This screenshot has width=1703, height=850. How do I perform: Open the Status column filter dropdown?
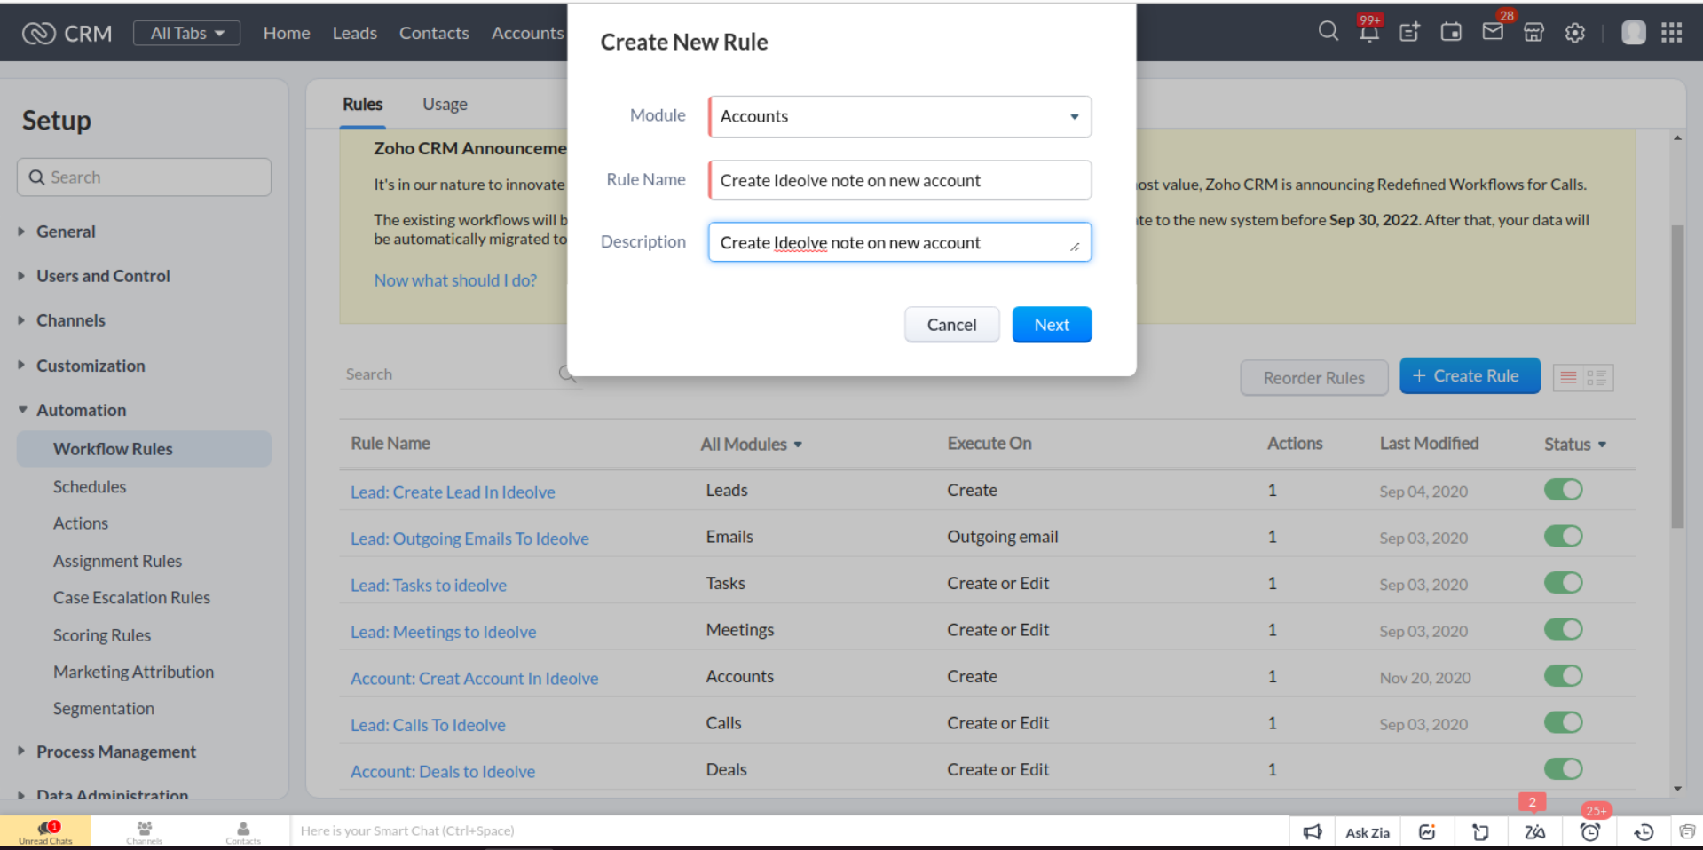(x=1575, y=444)
